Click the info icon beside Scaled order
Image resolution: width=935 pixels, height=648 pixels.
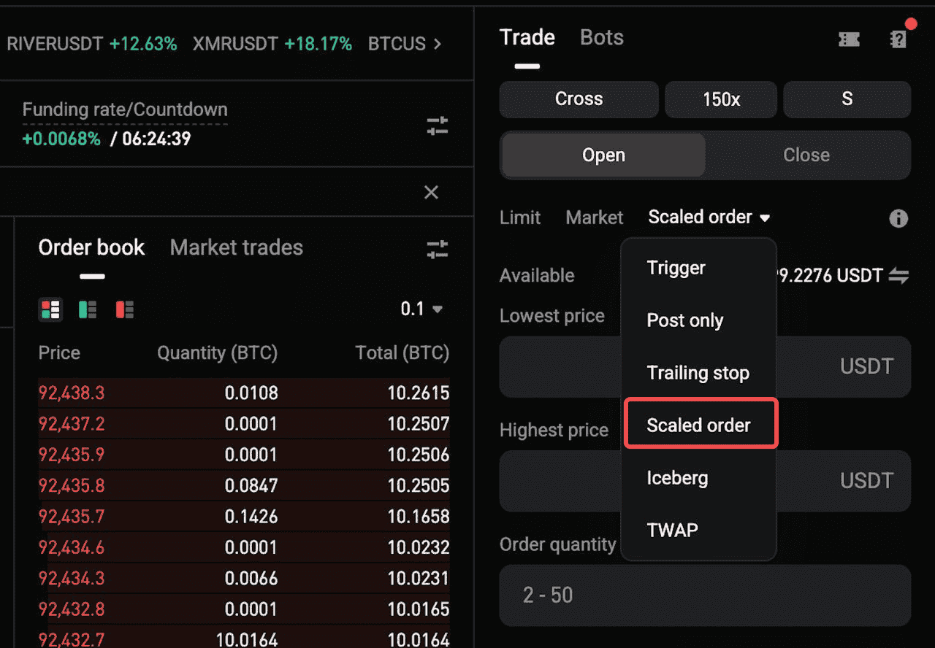coord(898,218)
